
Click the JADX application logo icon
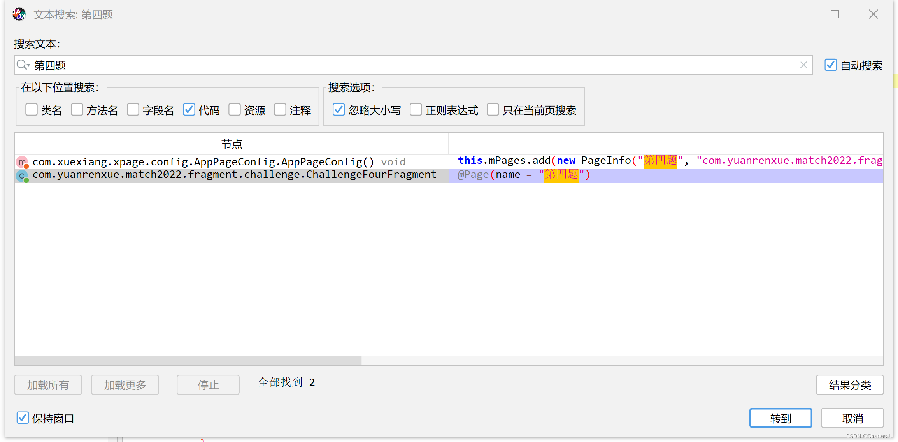(x=19, y=14)
